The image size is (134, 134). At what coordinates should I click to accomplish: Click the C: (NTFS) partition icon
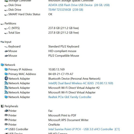[6, 28]
